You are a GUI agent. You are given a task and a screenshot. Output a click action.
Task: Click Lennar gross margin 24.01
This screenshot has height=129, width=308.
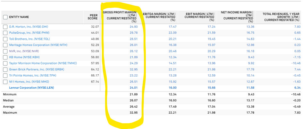click(x=134, y=88)
